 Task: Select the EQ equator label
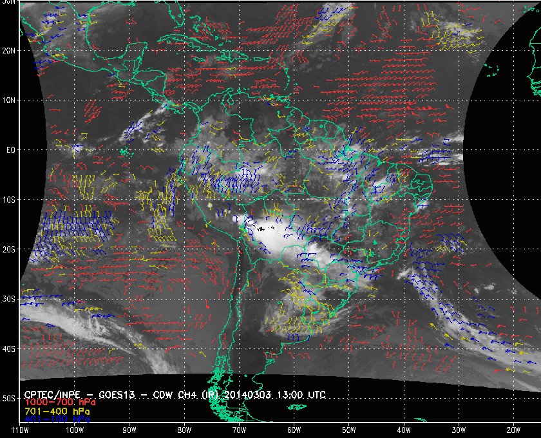coord(11,150)
